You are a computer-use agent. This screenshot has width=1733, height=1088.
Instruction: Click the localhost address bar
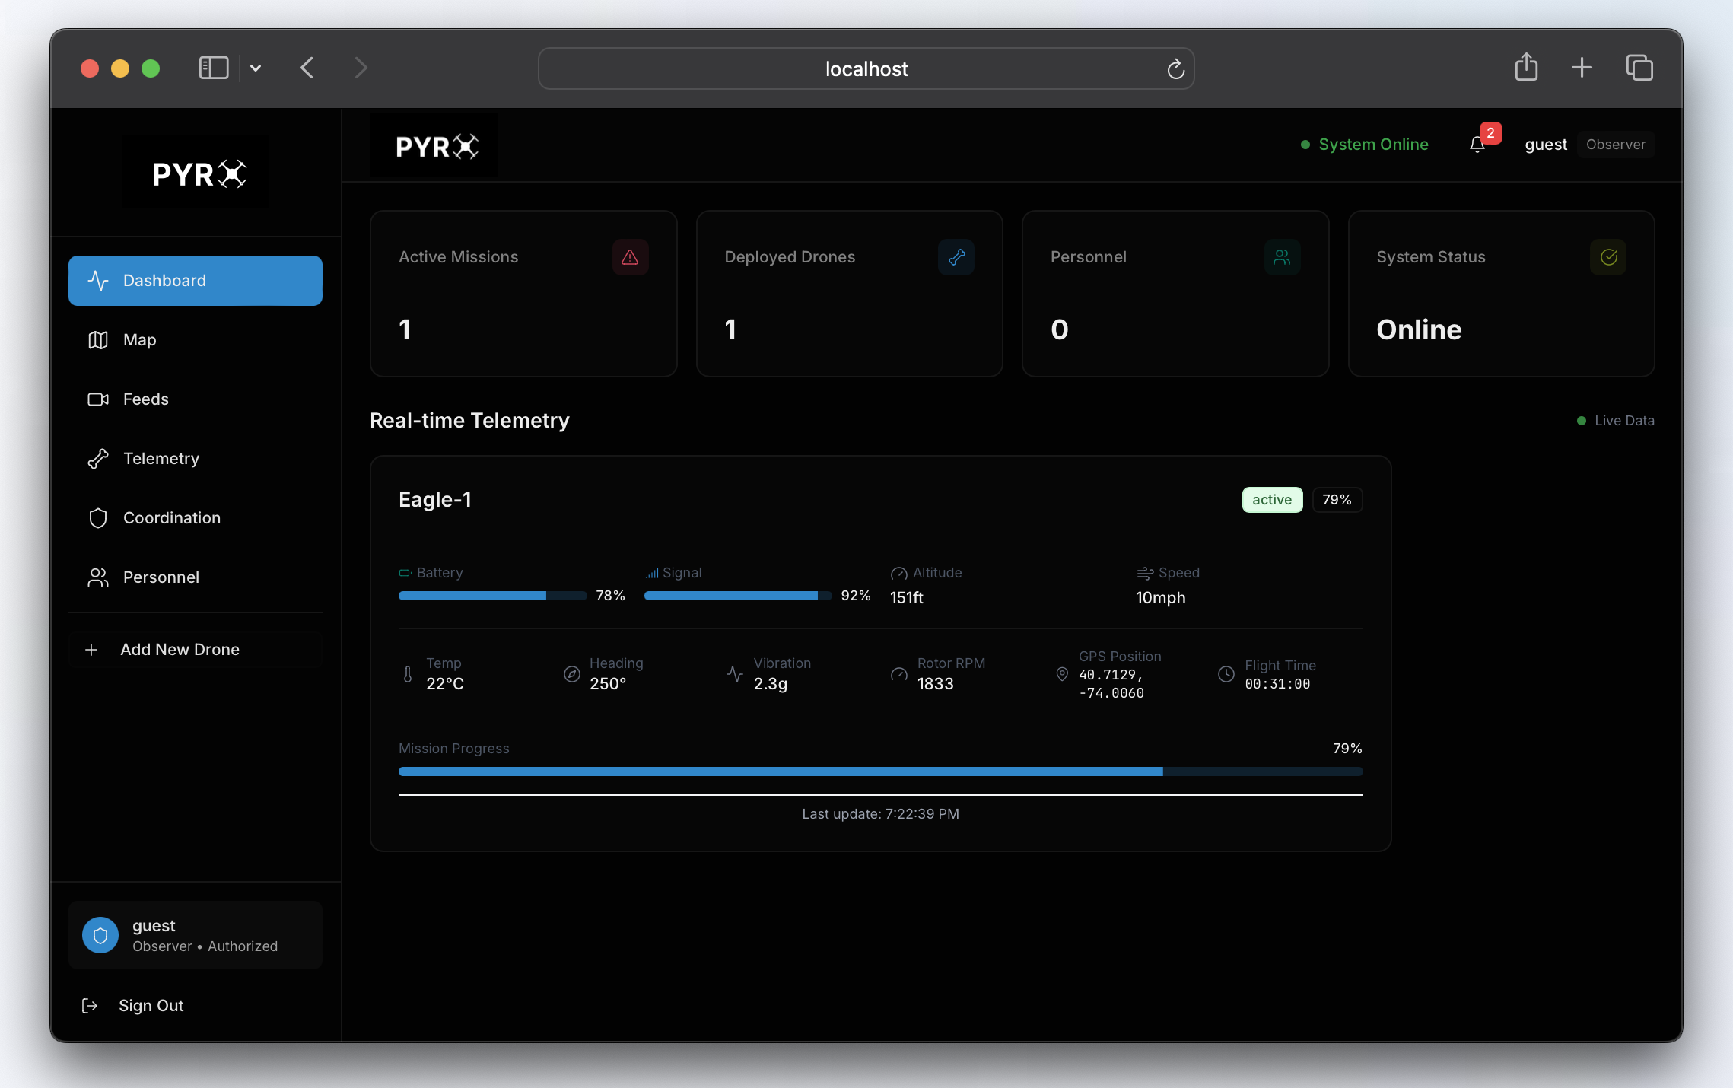pyautogui.click(x=866, y=69)
